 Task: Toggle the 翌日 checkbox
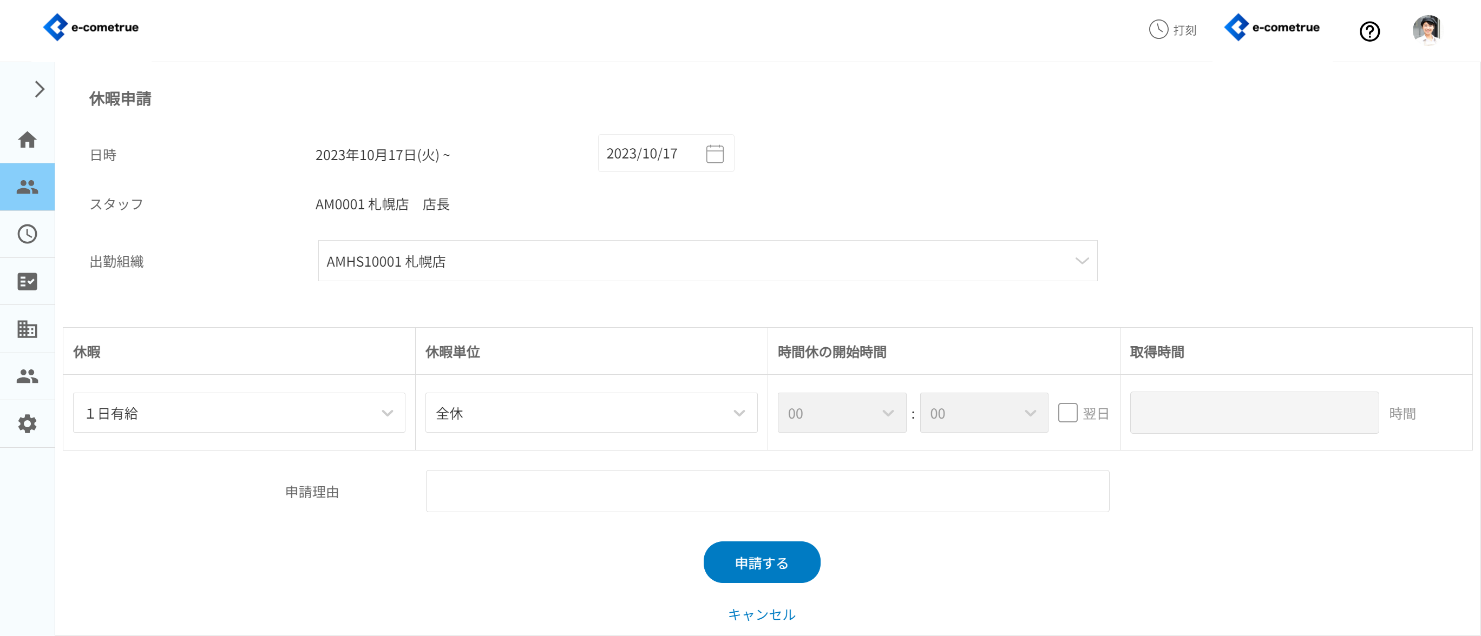point(1067,413)
